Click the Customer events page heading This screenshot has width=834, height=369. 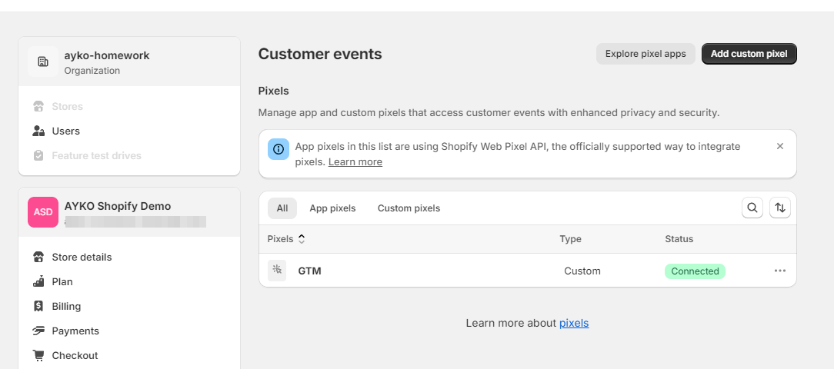pos(320,54)
